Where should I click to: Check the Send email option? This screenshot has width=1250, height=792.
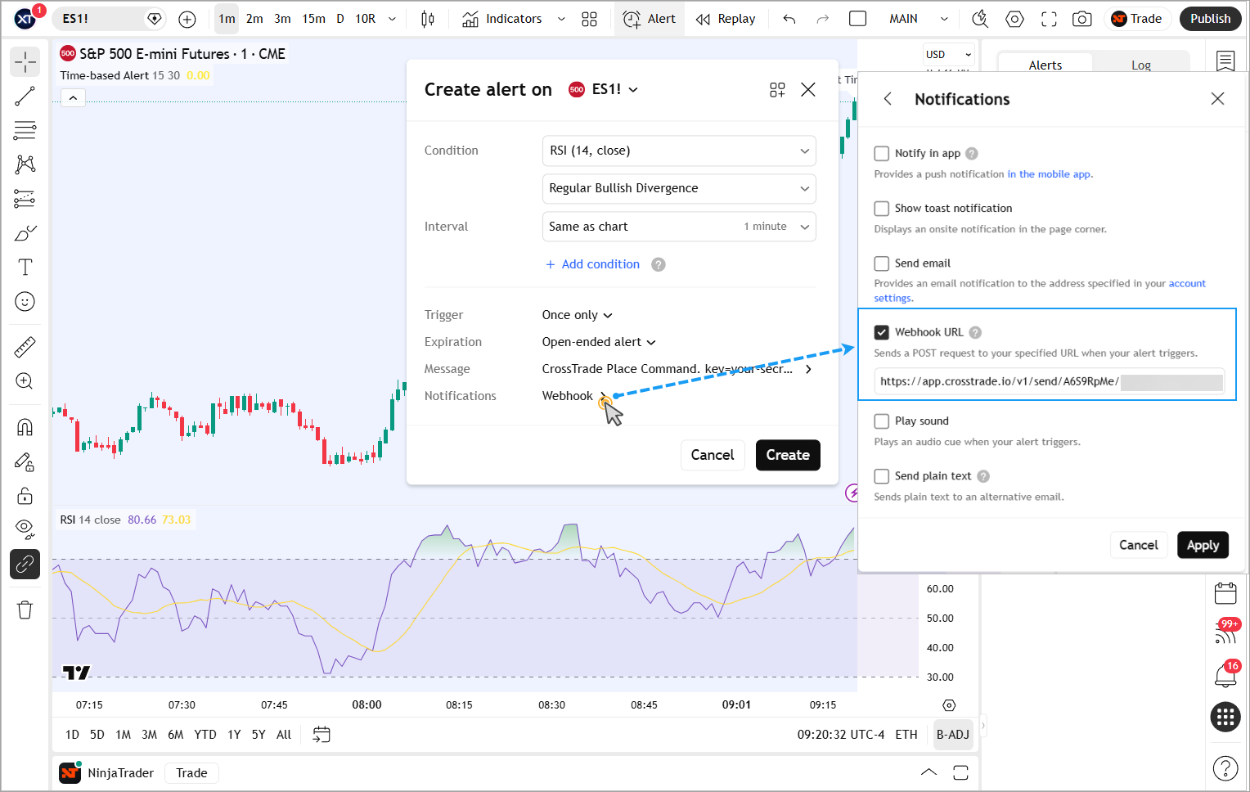(x=882, y=263)
